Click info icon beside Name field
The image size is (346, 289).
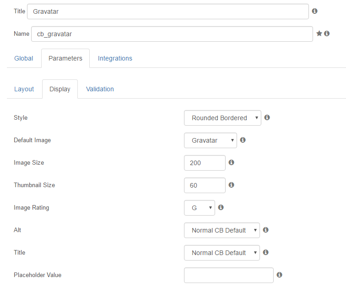pyautogui.click(x=327, y=33)
